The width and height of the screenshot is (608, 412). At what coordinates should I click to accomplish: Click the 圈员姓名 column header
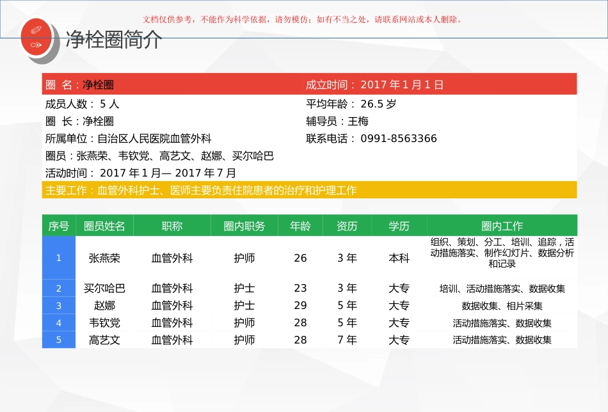point(104,226)
